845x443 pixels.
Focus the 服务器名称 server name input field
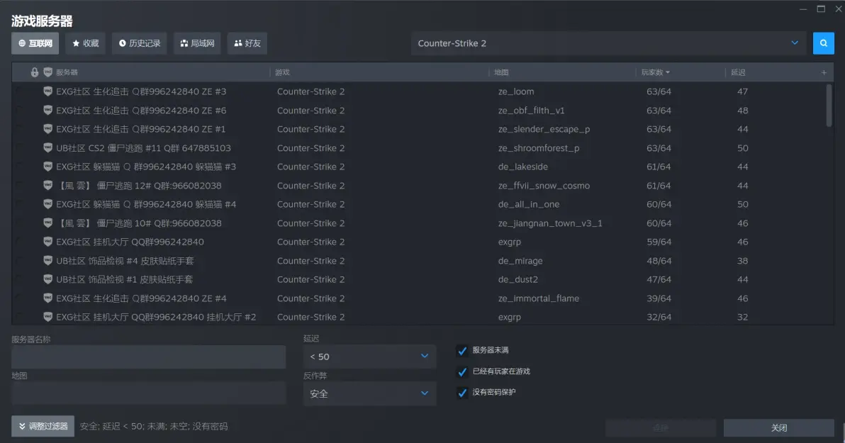pyautogui.click(x=148, y=357)
